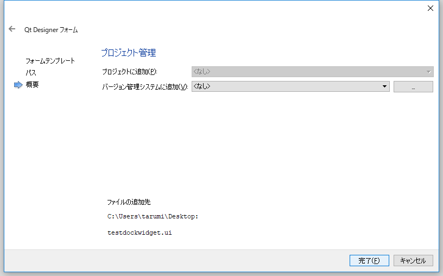Image resolution: width=443 pixels, height=276 pixels.
Task: Select the フォームテンプレート step in the sidebar
Action: 50,61
